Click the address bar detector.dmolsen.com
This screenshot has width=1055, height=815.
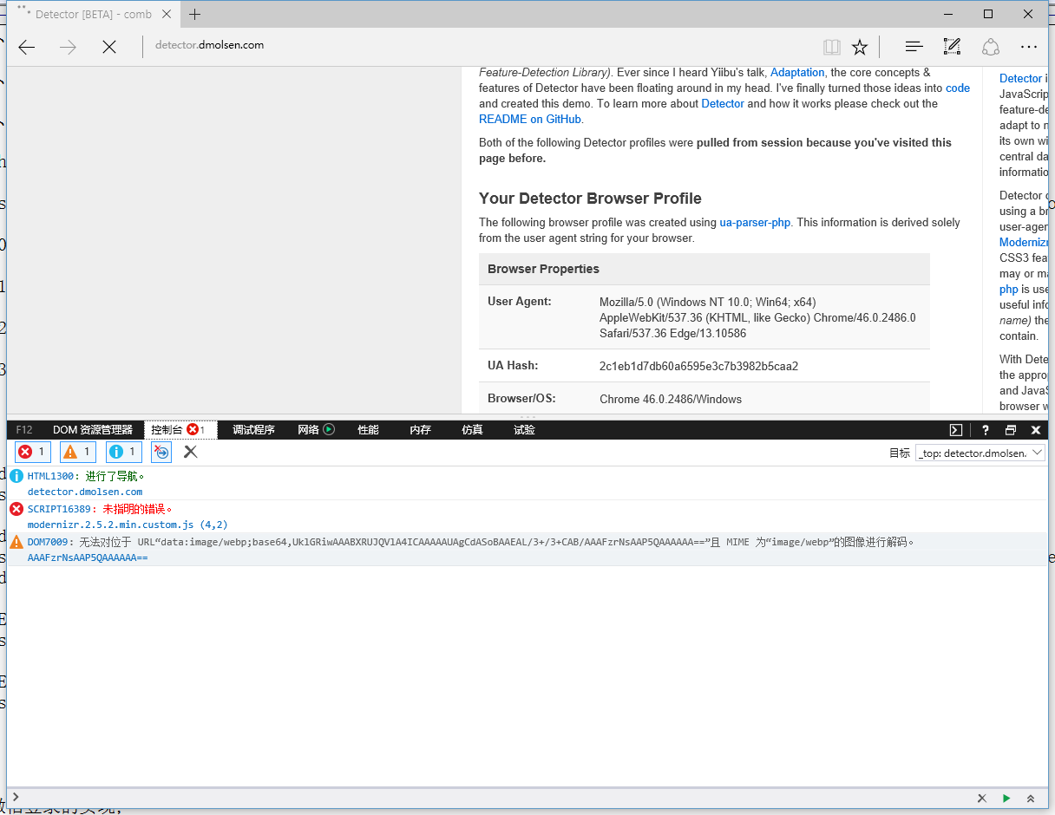209,45
